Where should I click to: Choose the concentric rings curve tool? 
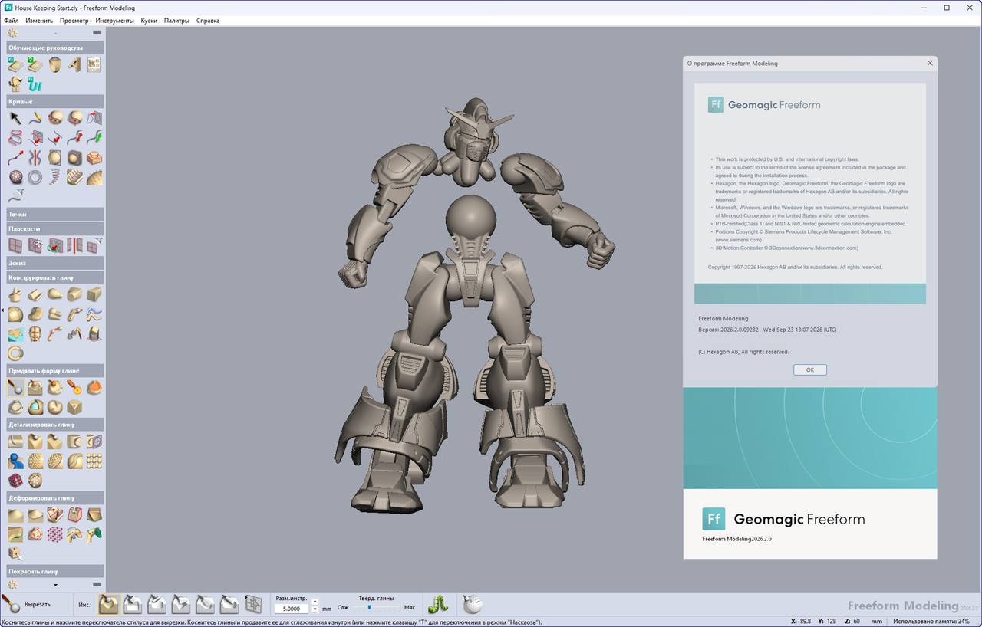point(35,178)
